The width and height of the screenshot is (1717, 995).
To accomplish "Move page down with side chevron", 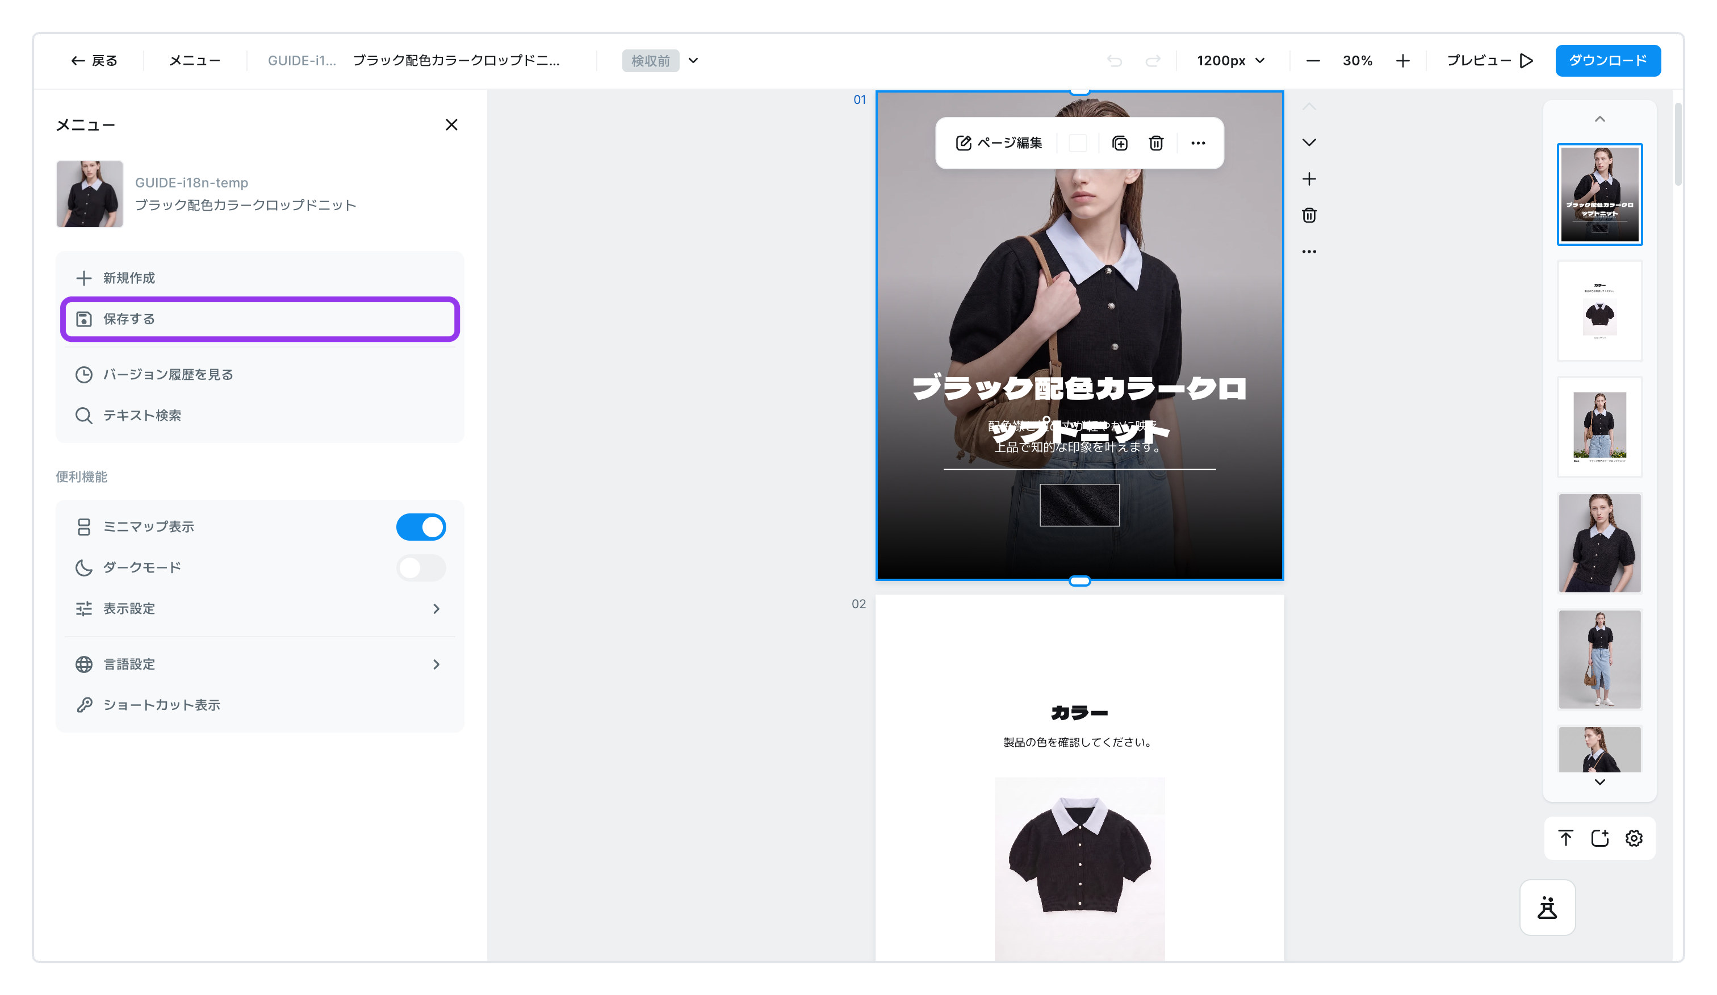I will click(x=1309, y=143).
